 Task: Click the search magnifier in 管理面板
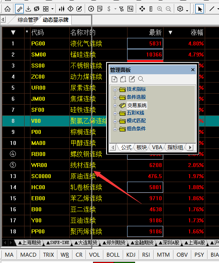(141, 79)
